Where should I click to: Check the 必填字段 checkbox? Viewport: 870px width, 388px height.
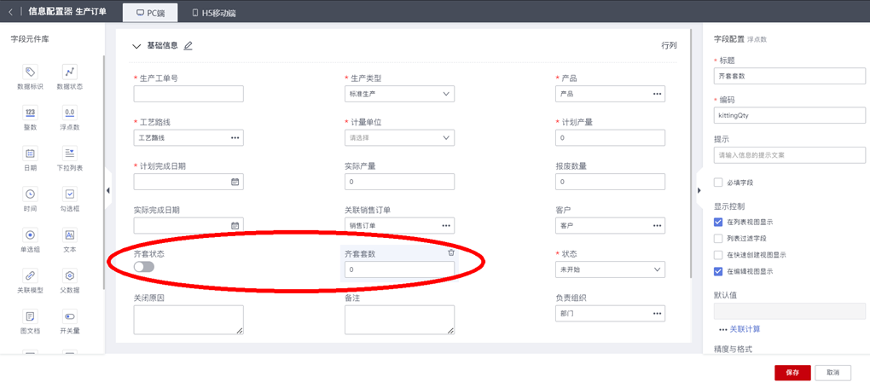click(718, 182)
